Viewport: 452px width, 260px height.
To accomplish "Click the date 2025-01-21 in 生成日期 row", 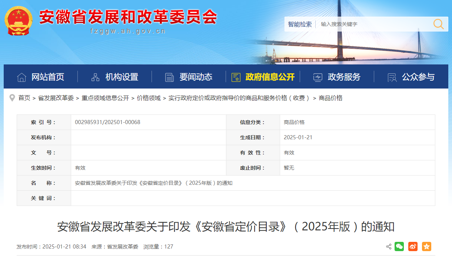I will tap(298, 137).
